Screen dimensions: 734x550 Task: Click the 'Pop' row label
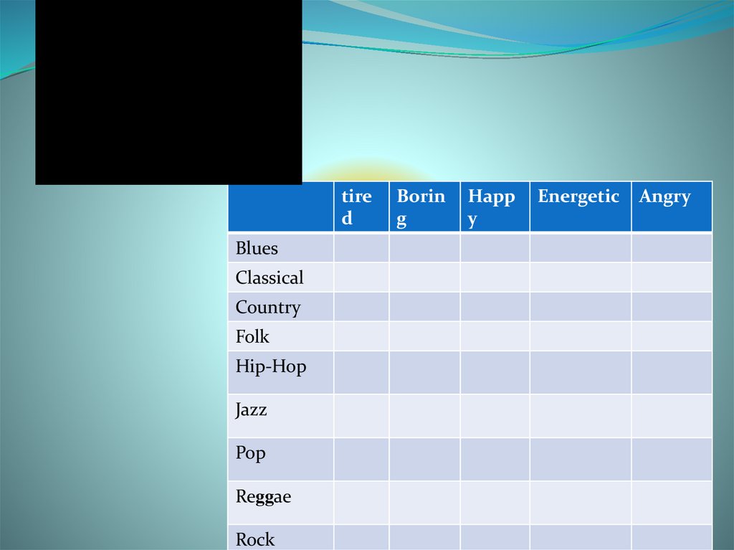click(281, 459)
